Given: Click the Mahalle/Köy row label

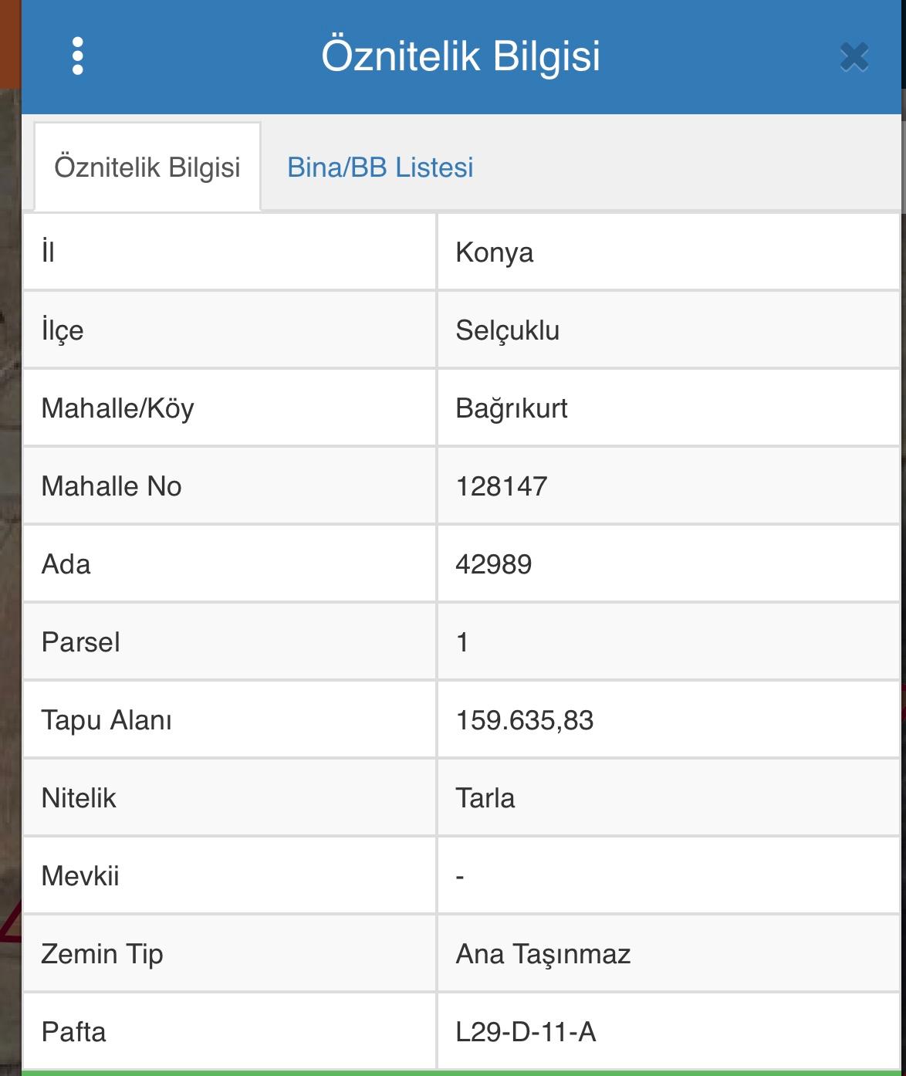Looking at the screenshot, I should click(x=117, y=408).
